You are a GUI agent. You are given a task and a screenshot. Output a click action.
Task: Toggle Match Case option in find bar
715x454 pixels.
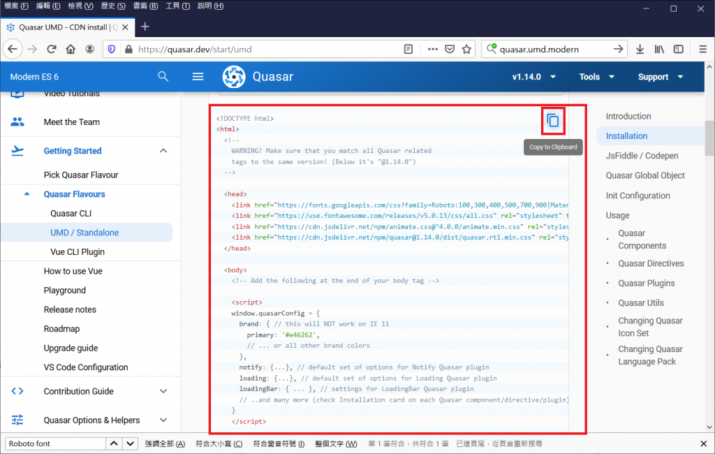click(219, 444)
